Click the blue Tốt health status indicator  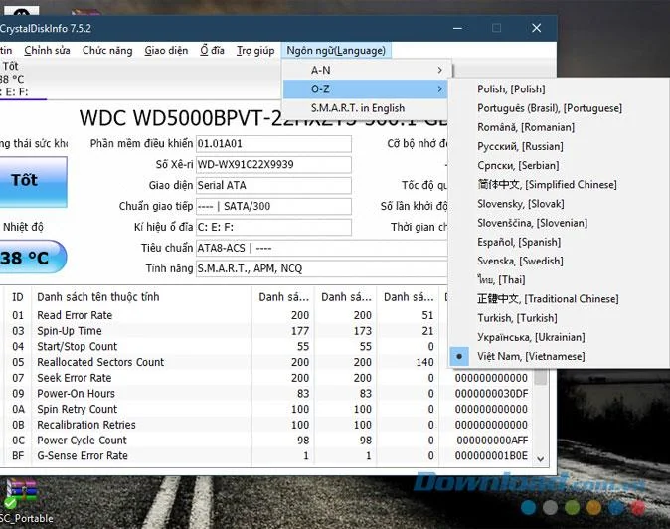tap(33, 182)
